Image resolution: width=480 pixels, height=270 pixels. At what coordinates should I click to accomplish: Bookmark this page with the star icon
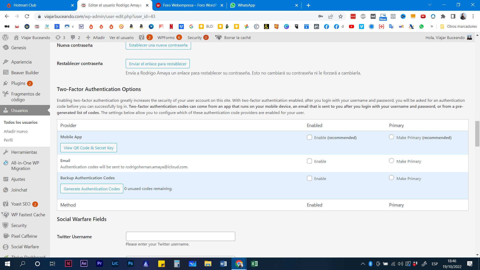coord(340,16)
